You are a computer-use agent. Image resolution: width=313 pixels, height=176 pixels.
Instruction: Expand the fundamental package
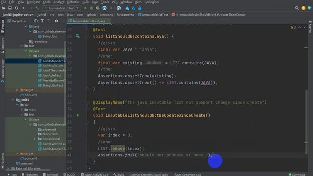[x=35, y=139]
